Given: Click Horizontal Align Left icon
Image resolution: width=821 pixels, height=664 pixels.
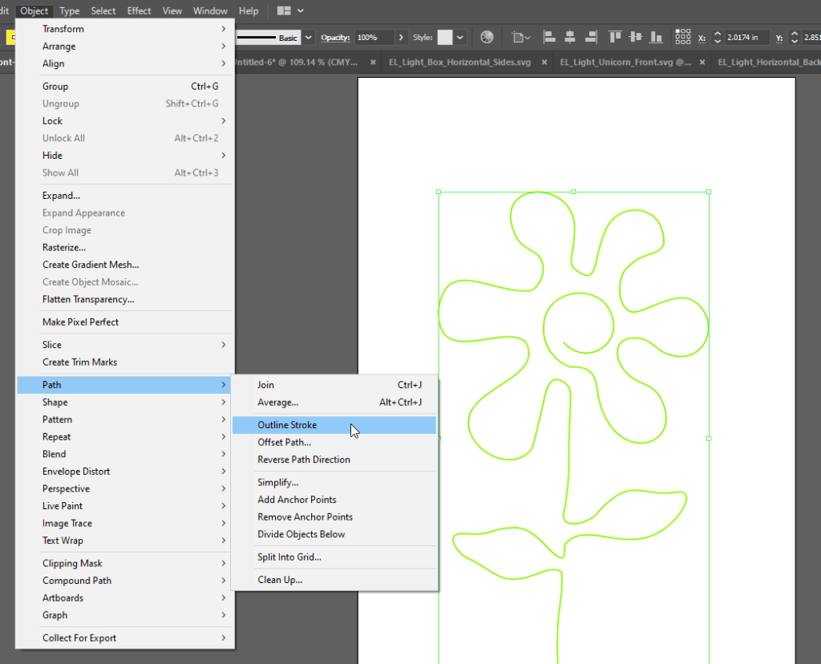Looking at the screenshot, I should coord(550,38).
